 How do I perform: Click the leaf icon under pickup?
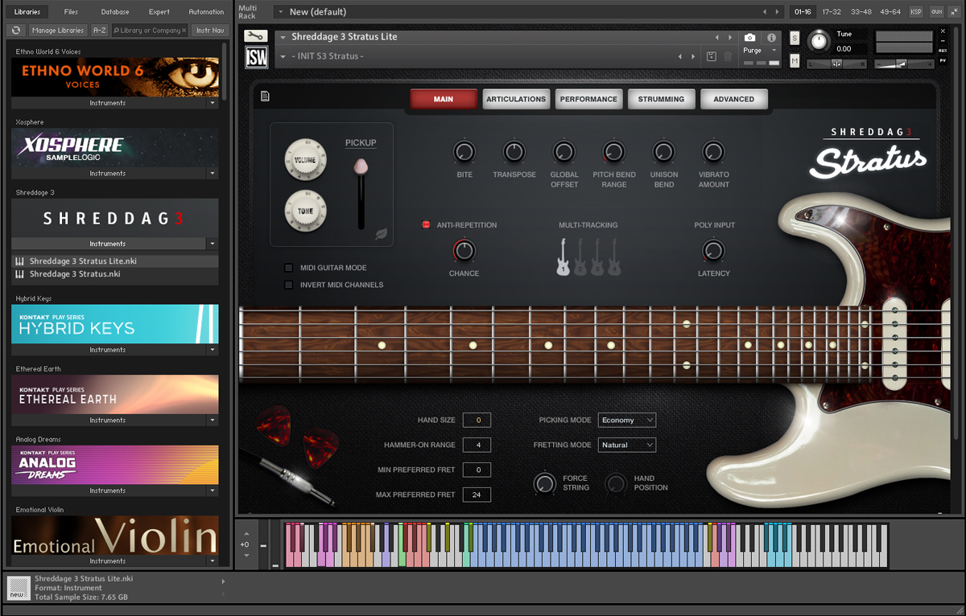pyautogui.click(x=382, y=234)
